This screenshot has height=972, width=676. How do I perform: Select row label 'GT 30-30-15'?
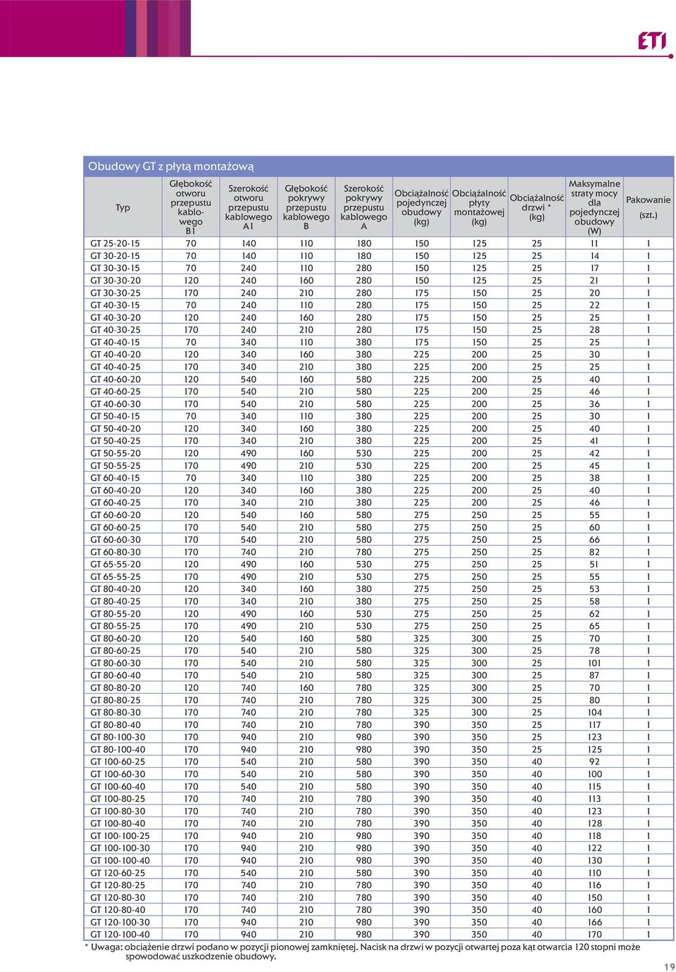[x=115, y=268]
